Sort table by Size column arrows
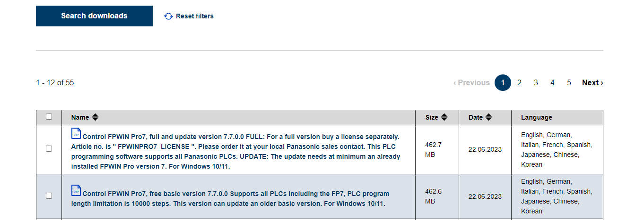Screen dimensions: 627x220 click(x=444, y=117)
